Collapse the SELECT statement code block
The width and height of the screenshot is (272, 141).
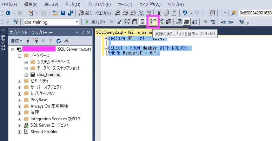click(106, 48)
